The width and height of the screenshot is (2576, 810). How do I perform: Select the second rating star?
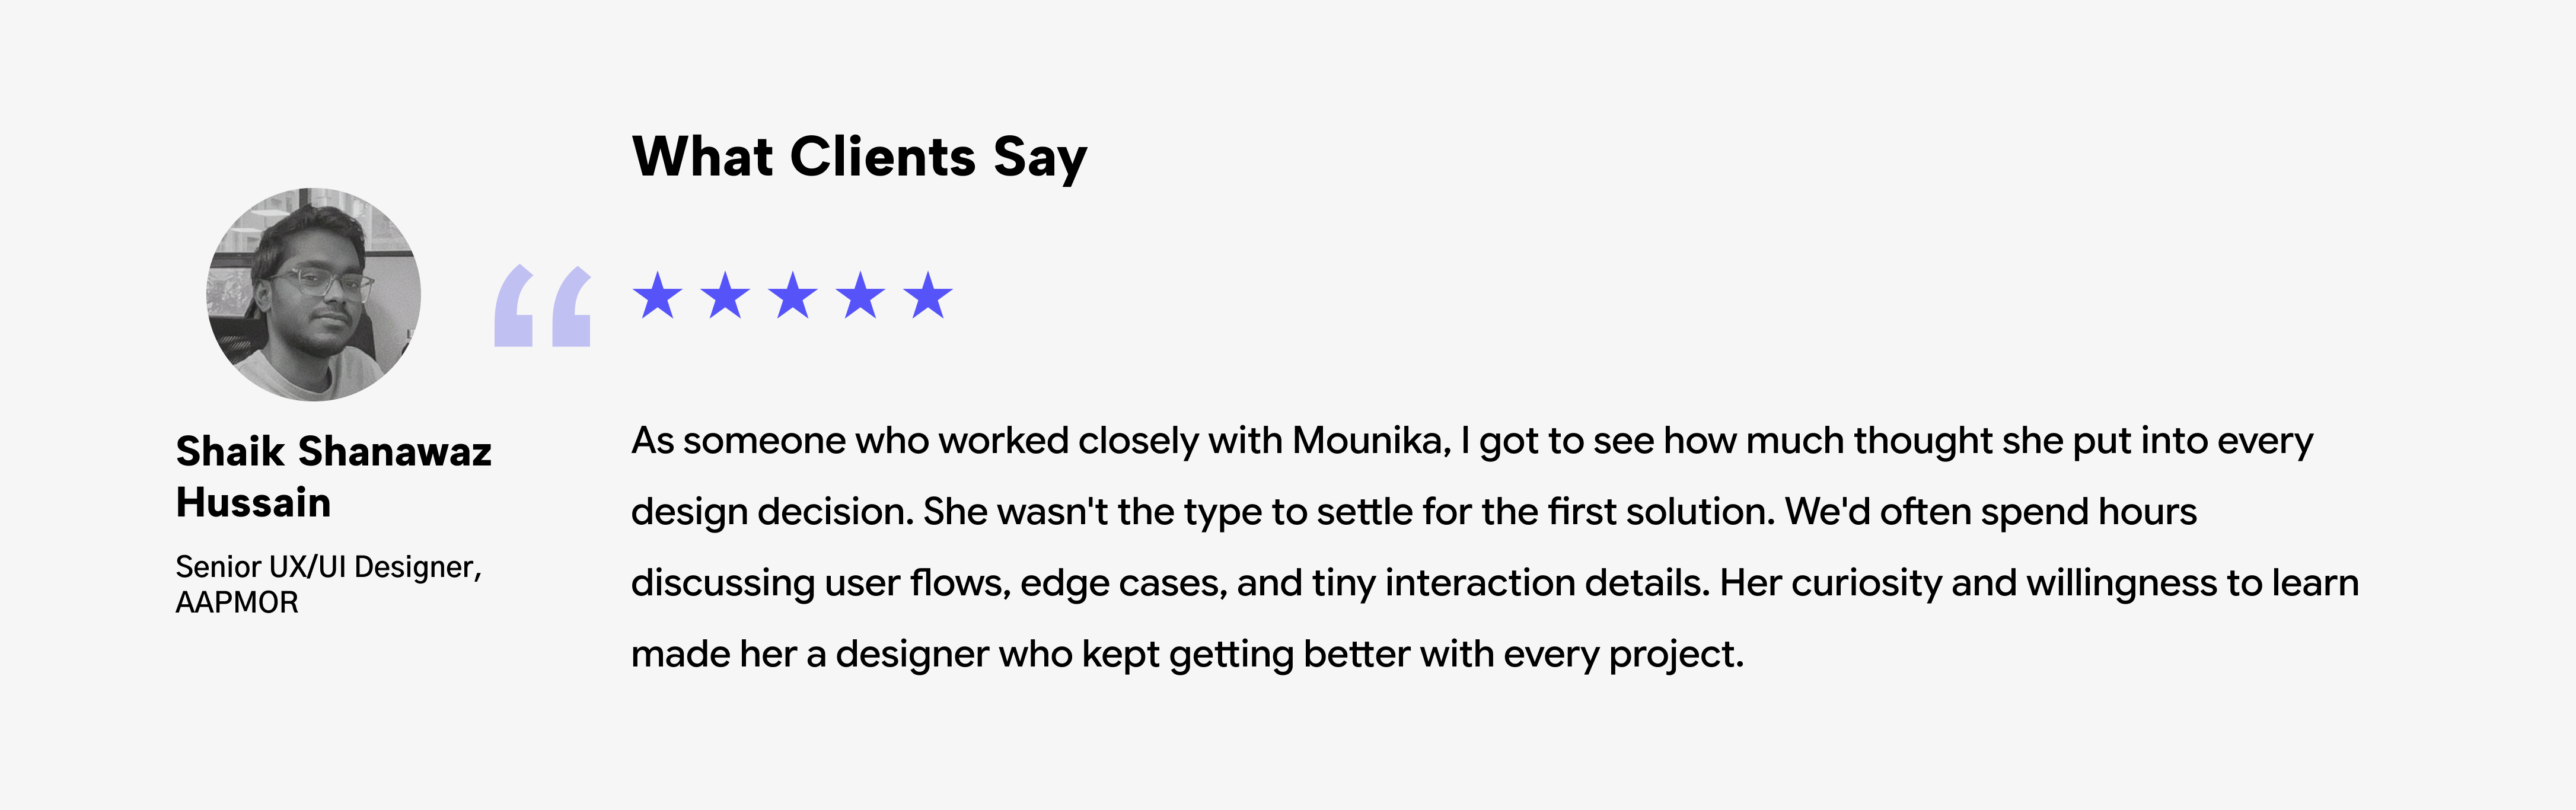click(x=725, y=296)
